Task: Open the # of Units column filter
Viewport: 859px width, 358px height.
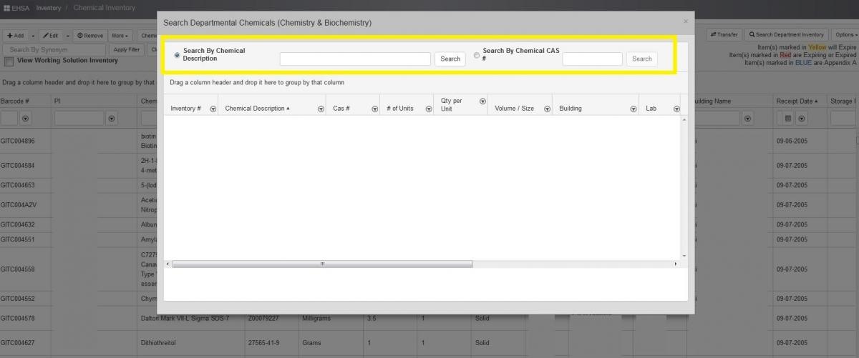Action: [x=429, y=109]
